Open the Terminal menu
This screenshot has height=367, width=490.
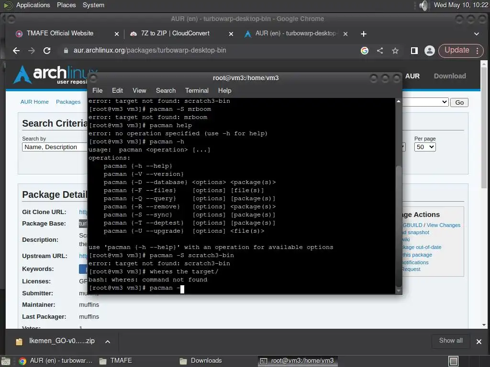click(197, 90)
